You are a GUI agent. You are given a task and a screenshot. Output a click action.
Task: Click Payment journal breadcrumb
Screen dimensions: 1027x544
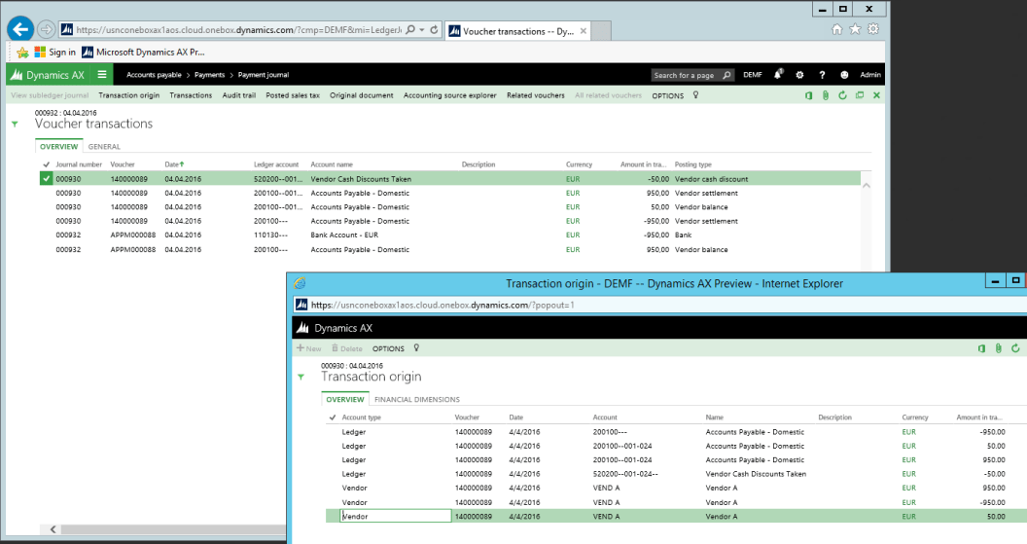click(264, 75)
